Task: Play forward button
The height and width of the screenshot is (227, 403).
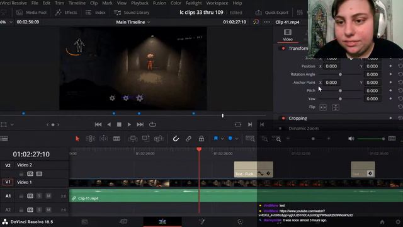Action: click(129, 125)
